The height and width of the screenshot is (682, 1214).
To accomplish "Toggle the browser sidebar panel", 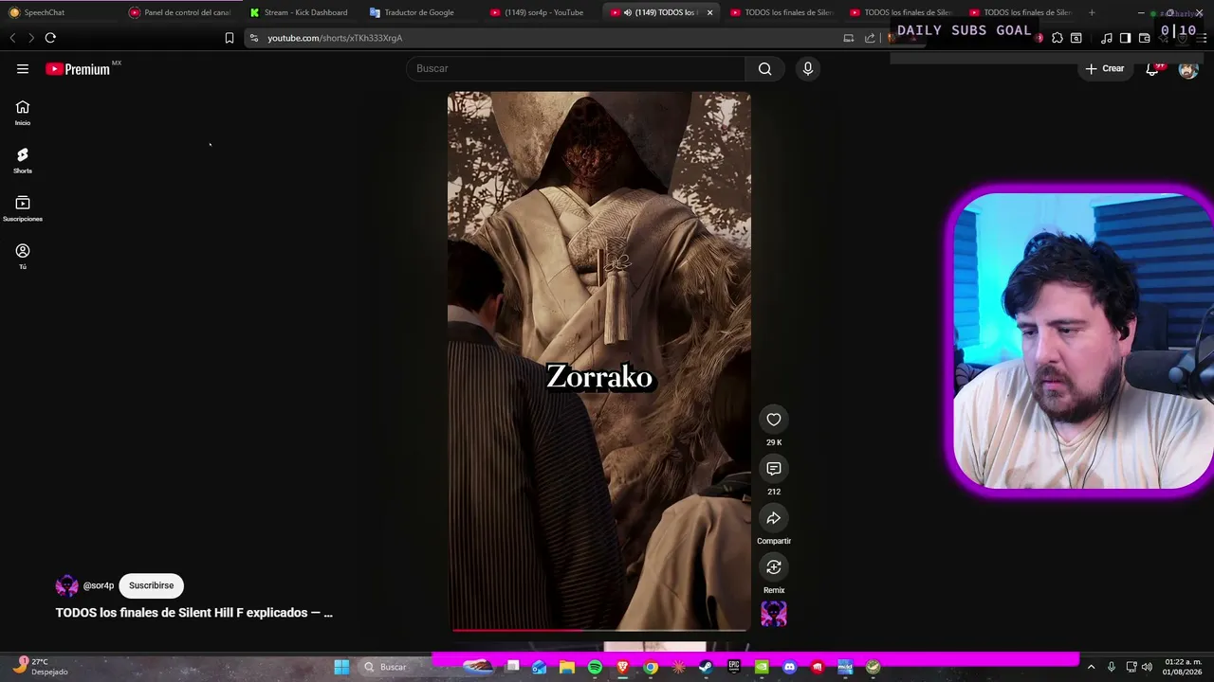I will (x=1125, y=38).
